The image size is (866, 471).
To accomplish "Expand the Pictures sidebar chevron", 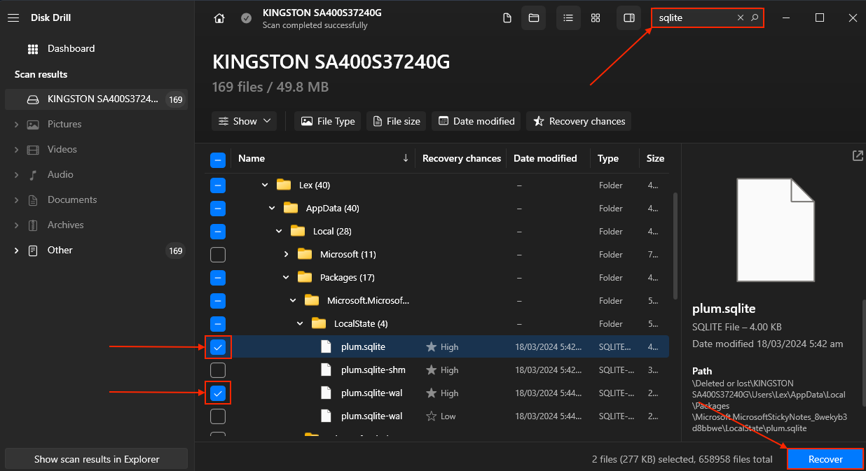I will pyautogui.click(x=16, y=124).
